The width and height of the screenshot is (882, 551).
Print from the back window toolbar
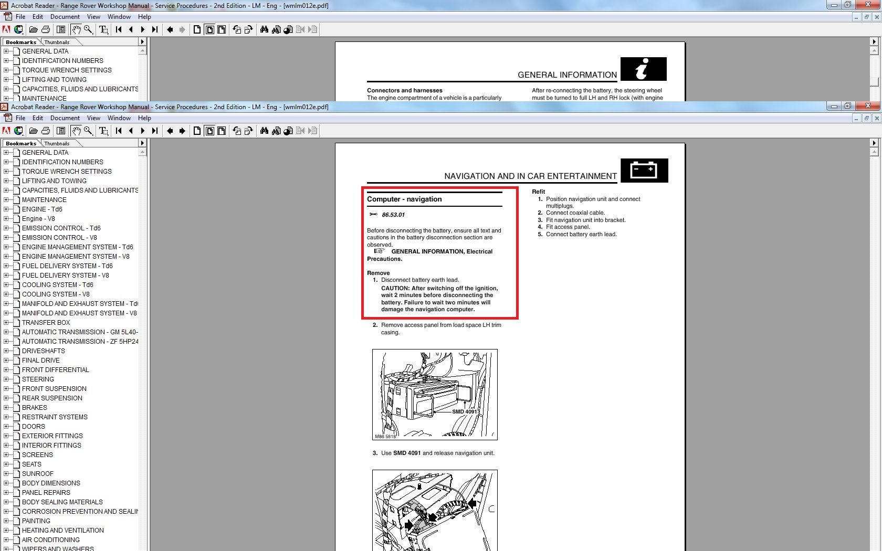tap(46, 29)
